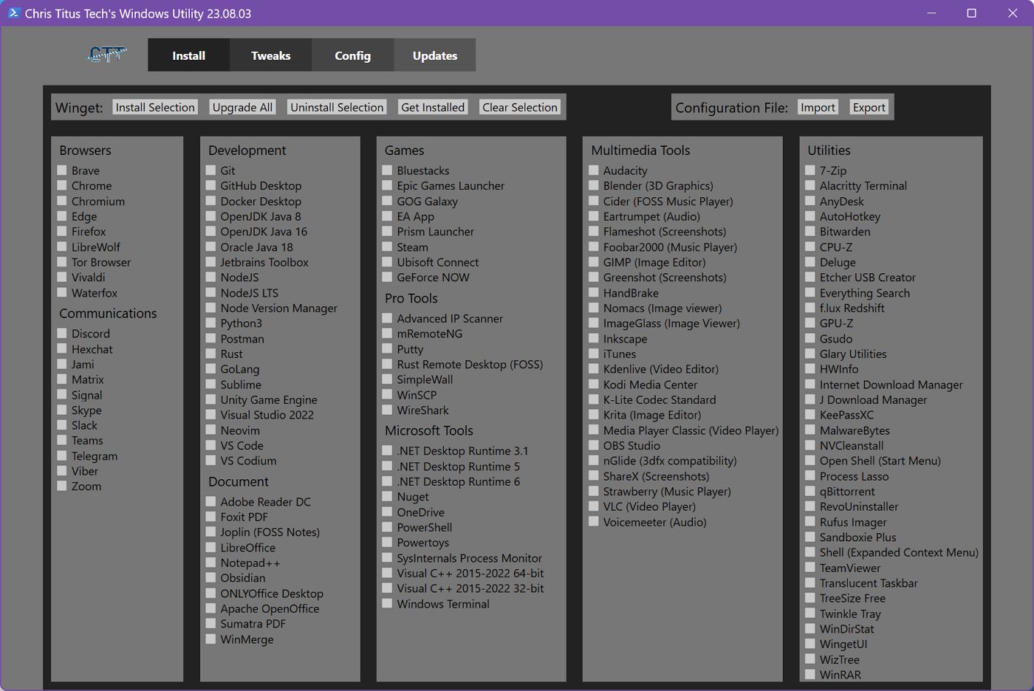Open the Config tab
Screen dimensions: 1034x691
[352, 55]
